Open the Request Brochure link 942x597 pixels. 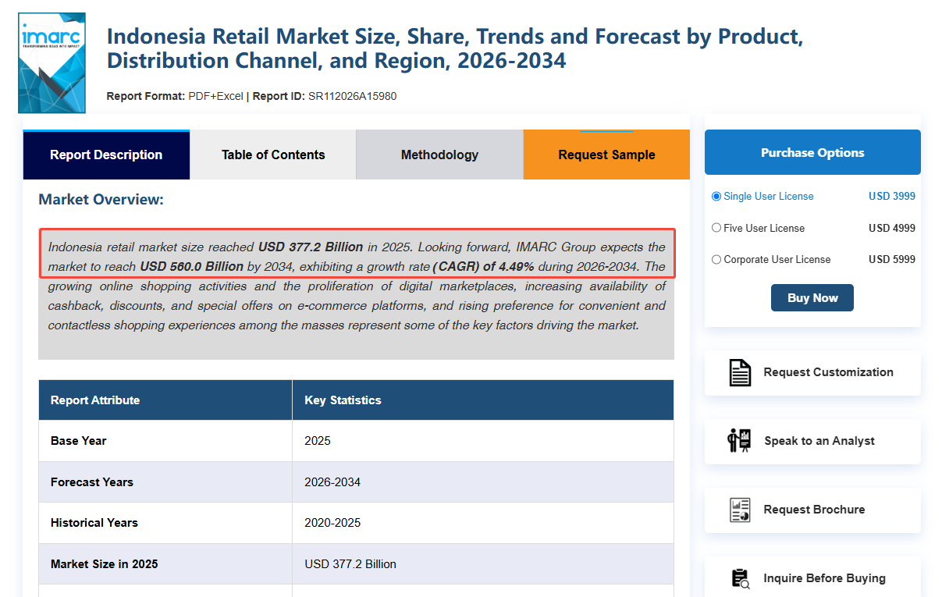(x=814, y=510)
